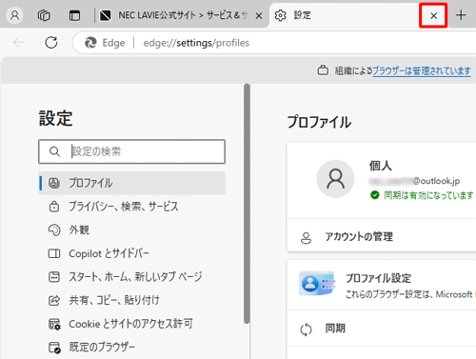Screen dimensions: 476x359
Task: Click the 個人 profile name text
Action: 380,166
